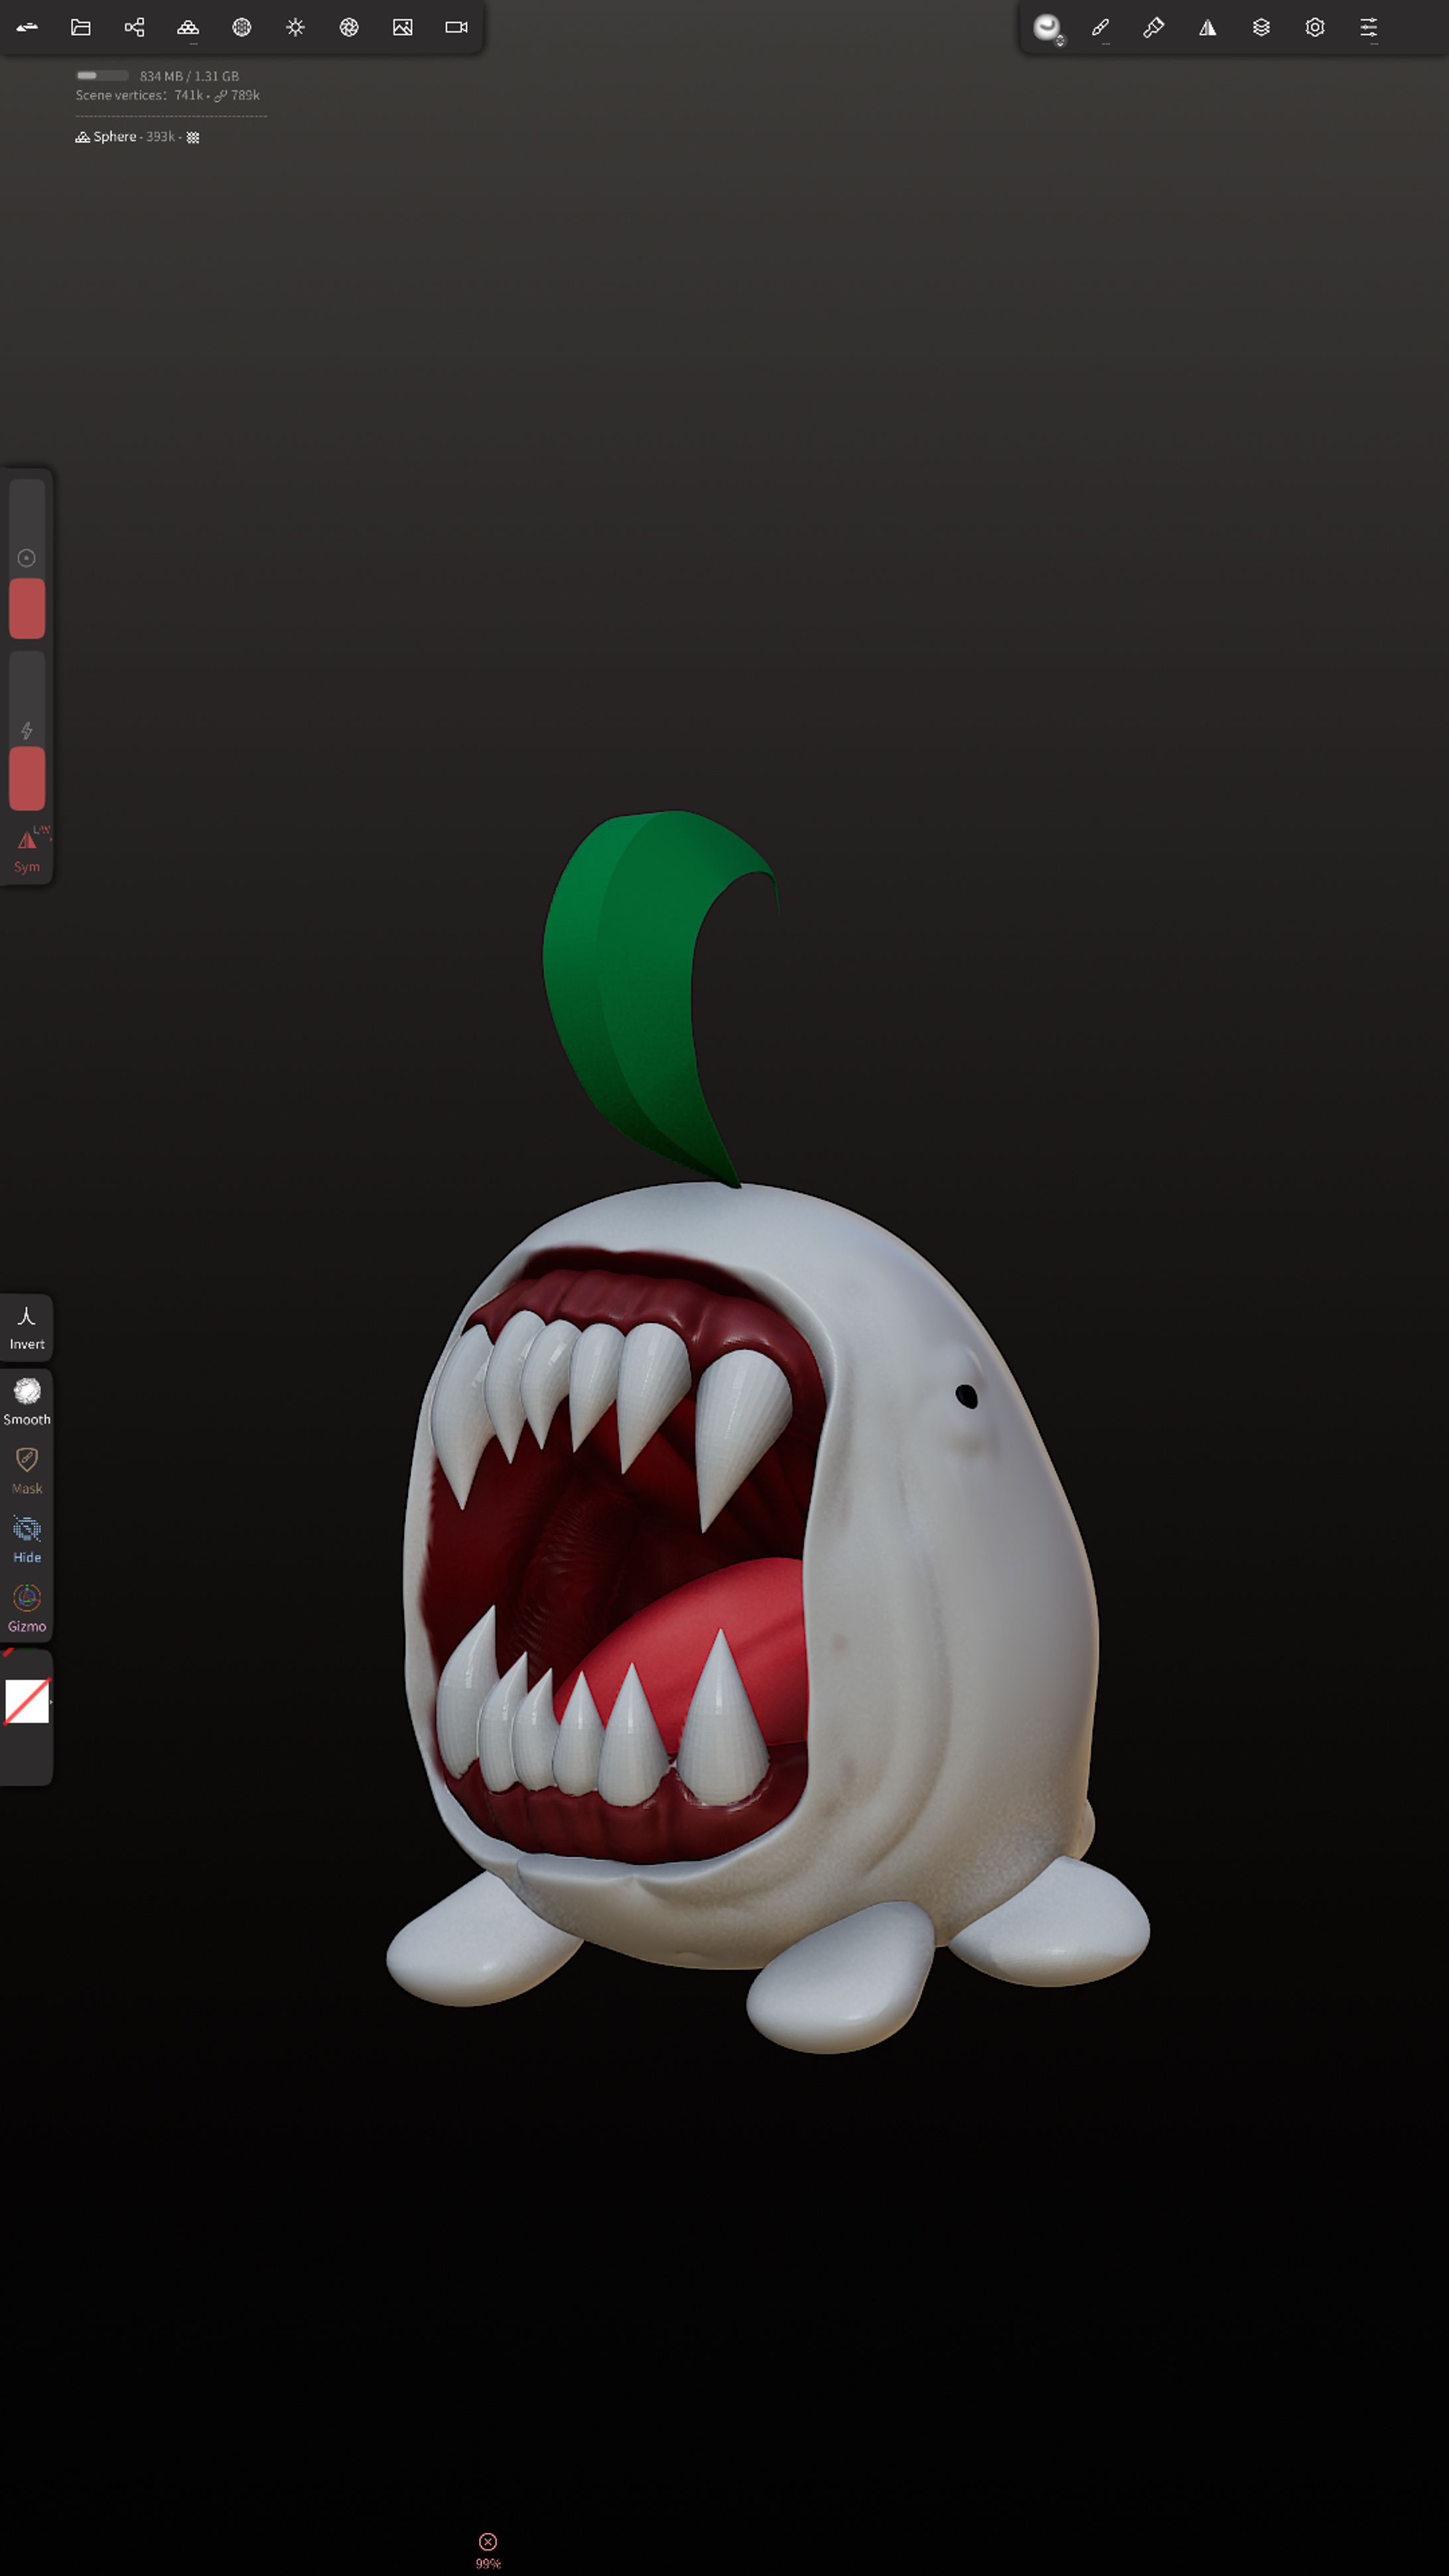
Task: Expand the Stroke brush settings
Action: [x=1100, y=27]
